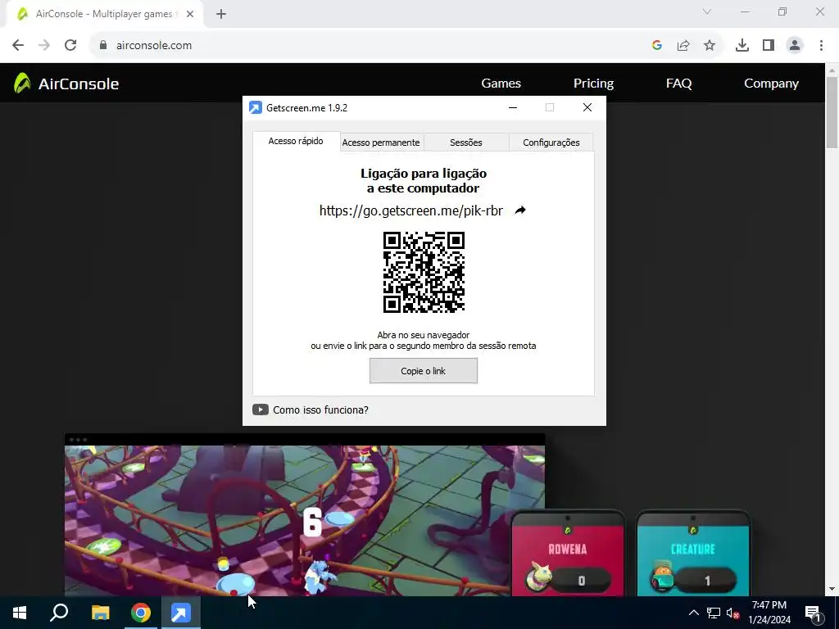Click the AirConsole logo

66,84
